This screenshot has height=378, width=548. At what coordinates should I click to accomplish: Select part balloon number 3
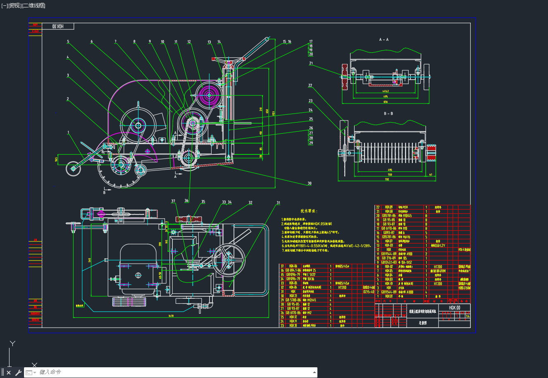coord(68,76)
